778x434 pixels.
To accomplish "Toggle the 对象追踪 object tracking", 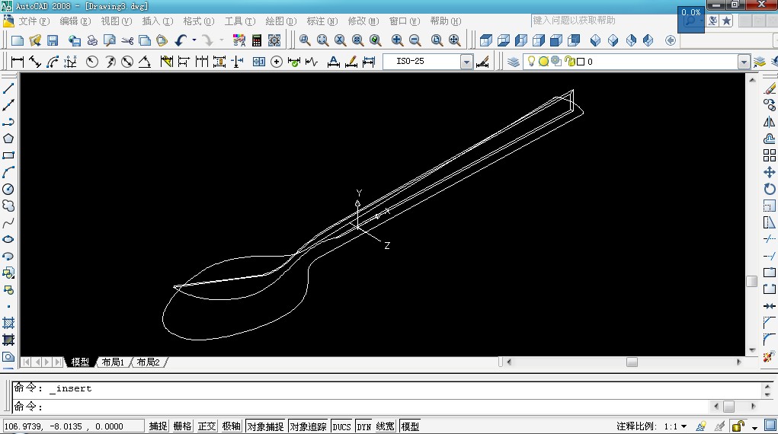I will 308,426.
